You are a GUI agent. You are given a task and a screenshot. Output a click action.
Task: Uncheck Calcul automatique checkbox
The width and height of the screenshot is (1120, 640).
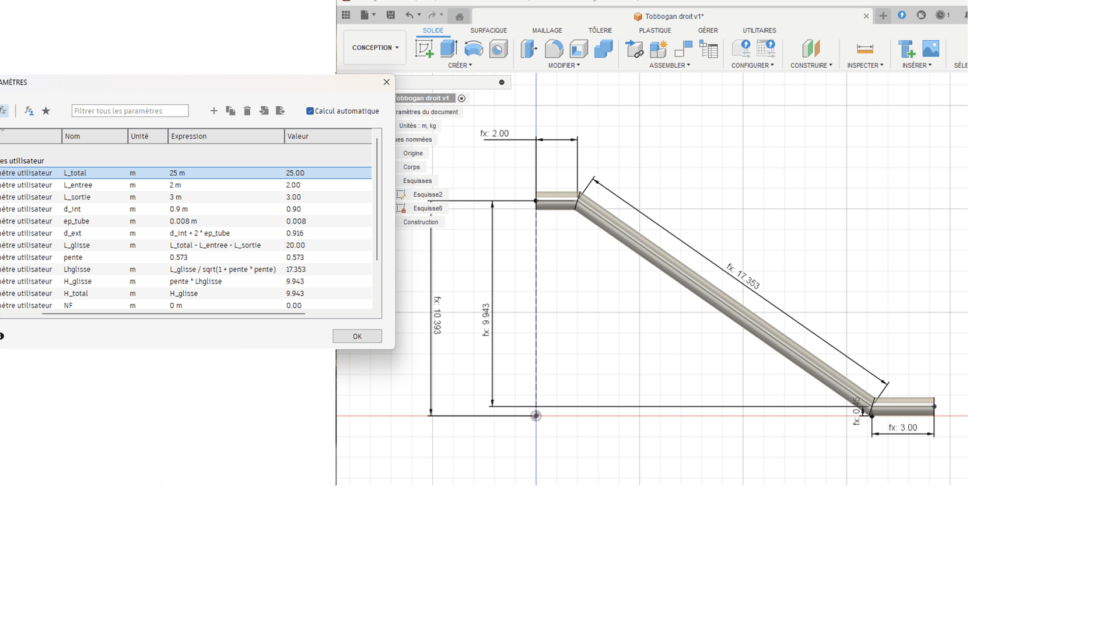coord(310,111)
